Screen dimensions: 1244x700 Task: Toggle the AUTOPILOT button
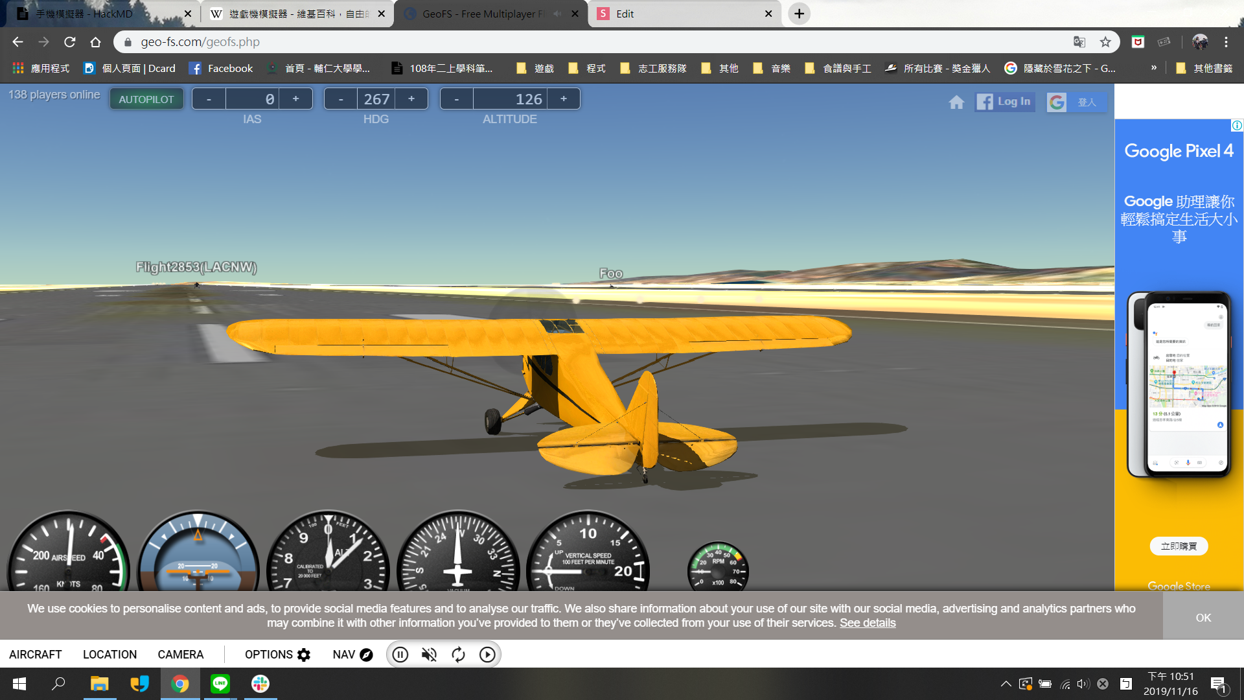(146, 99)
